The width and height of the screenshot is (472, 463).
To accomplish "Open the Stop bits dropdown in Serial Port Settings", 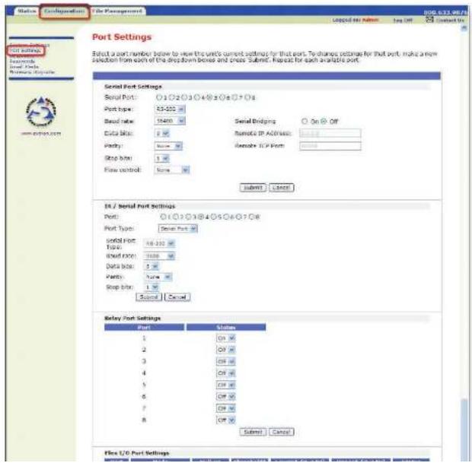I will (162, 158).
